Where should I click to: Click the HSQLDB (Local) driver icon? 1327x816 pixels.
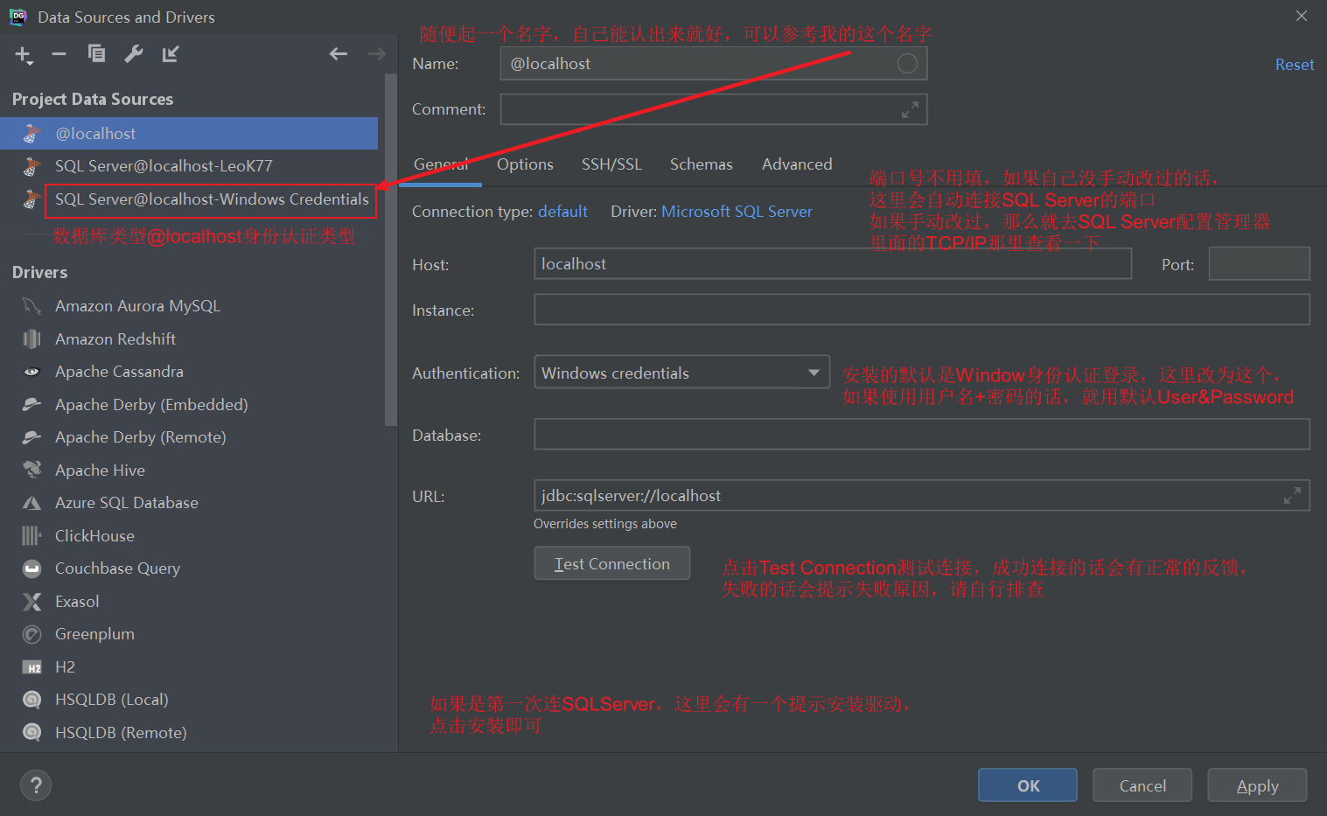pyautogui.click(x=32, y=700)
